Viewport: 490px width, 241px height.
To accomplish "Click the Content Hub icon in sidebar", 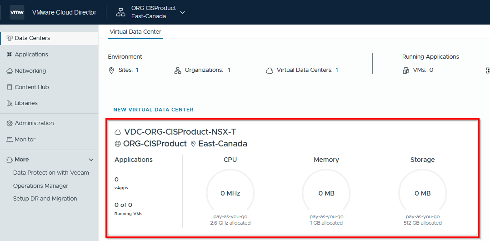I will click(x=10, y=87).
